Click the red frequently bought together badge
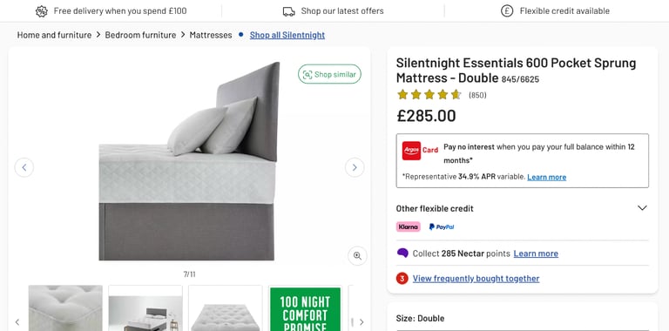669x331 pixels. tap(402, 279)
